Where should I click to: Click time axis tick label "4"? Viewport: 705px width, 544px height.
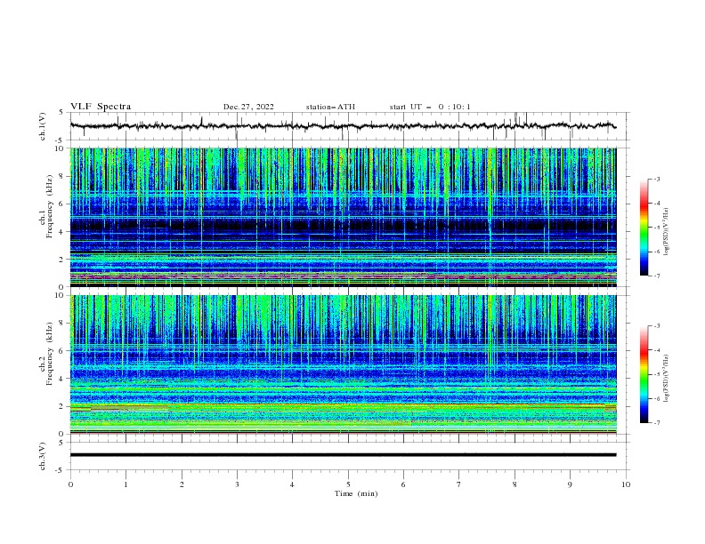(292, 484)
